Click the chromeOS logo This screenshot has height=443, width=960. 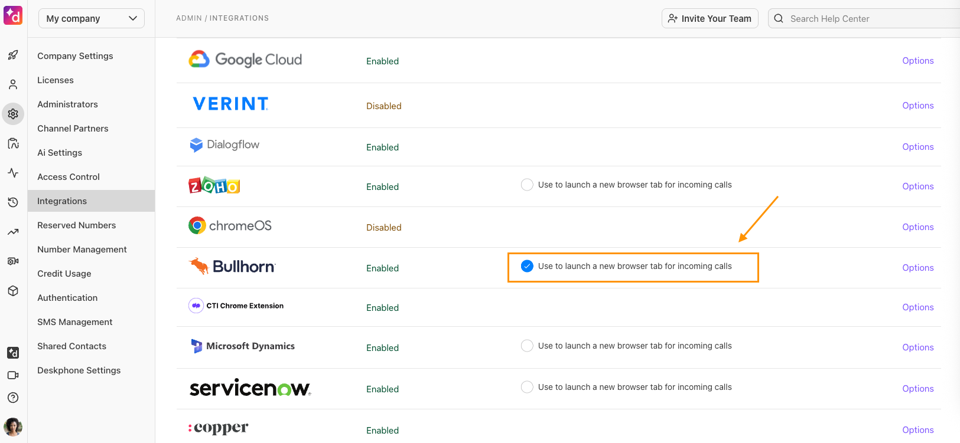click(230, 225)
